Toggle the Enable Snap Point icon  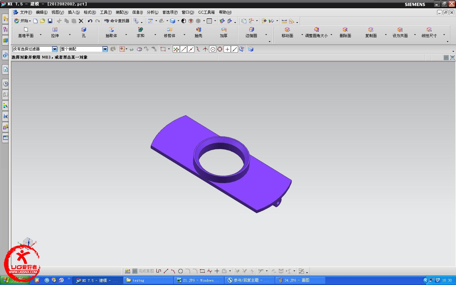176,49
